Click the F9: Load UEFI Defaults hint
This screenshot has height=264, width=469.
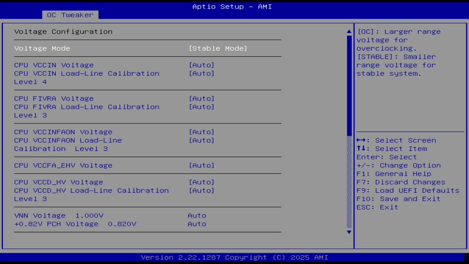tap(408, 191)
